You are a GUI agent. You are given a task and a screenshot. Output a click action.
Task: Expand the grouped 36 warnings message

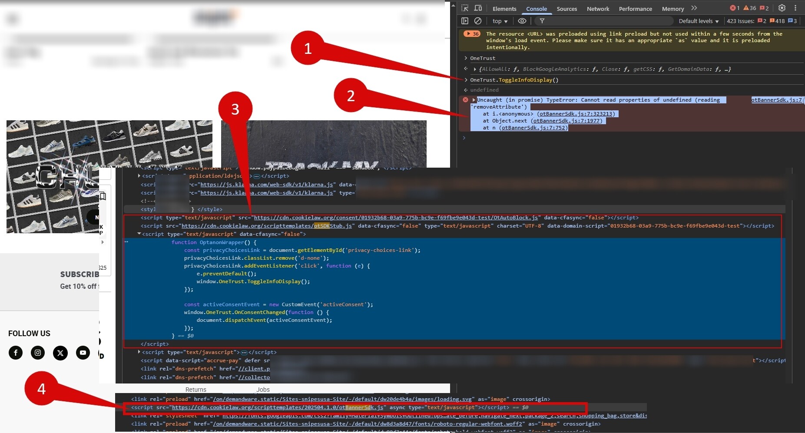[472, 34]
